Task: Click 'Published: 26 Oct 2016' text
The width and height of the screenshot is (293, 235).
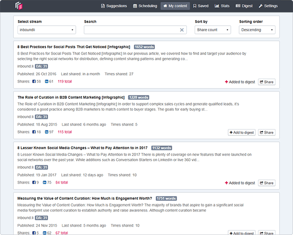Action: 37,74
